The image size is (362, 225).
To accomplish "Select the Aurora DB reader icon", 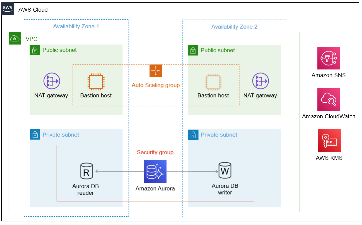I will 86,171.
